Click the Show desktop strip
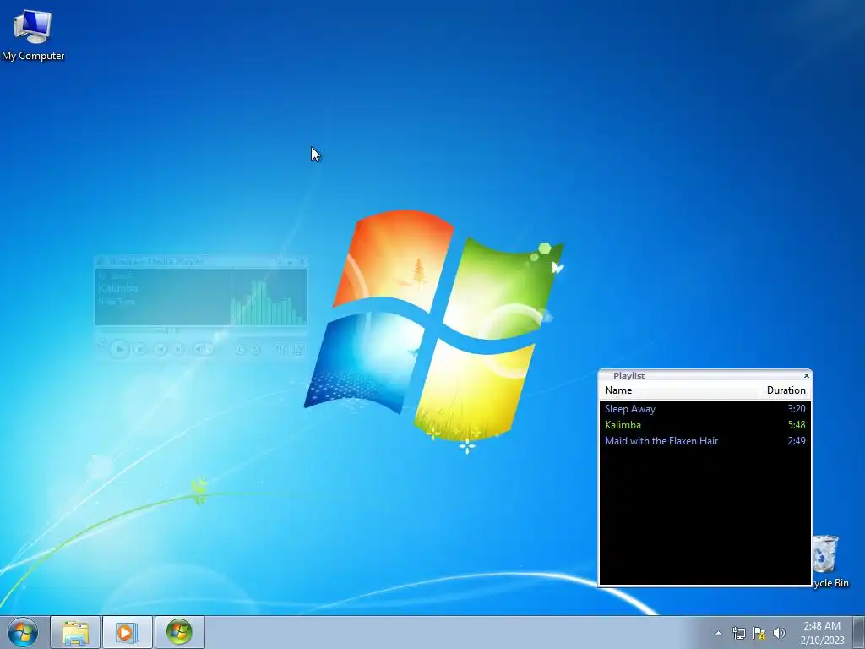This screenshot has height=649, width=865. point(859,632)
